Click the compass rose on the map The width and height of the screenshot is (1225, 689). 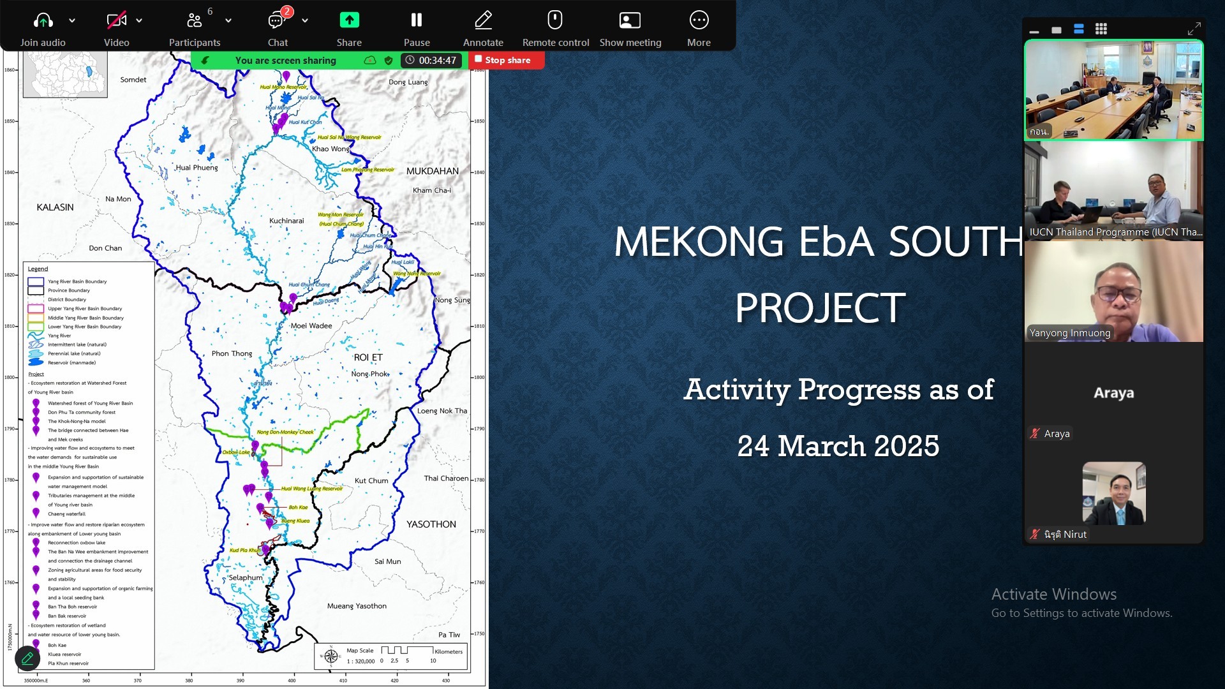pyautogui.click(x=330, y=656)
